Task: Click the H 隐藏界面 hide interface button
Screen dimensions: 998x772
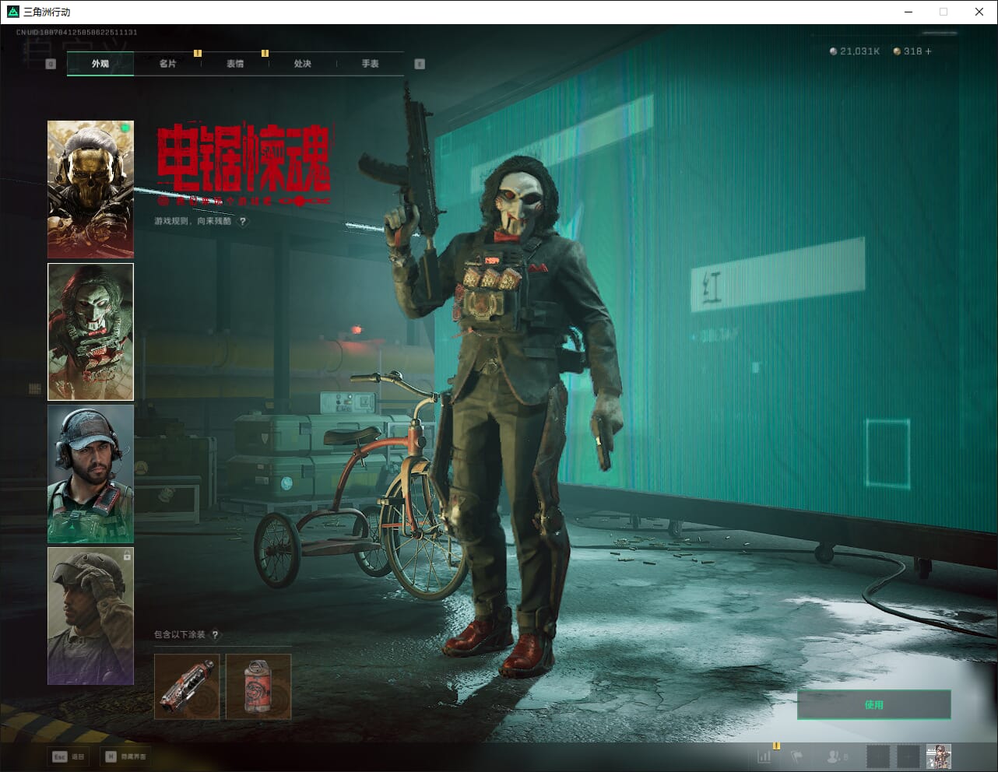Action: (x=125, y=756)
